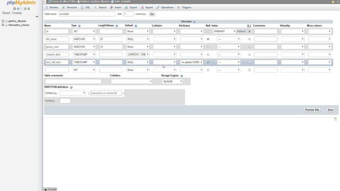Click the PARTITION definition help icon

[71, 87]
